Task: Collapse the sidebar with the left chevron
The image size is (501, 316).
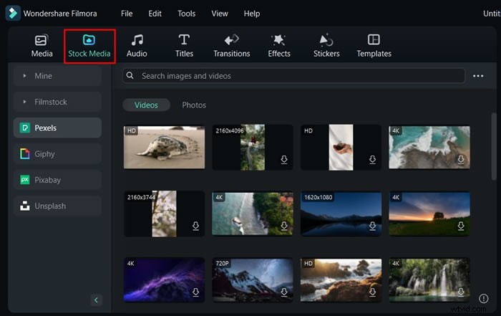Action: point(96,300)
